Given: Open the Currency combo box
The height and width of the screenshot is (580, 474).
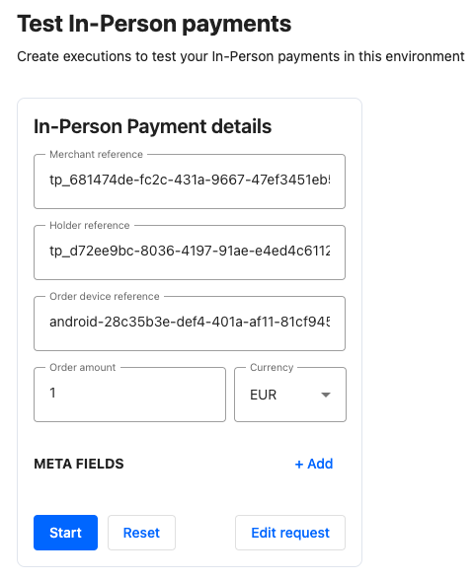Looking at the screenshot, I should click(290, 395).
